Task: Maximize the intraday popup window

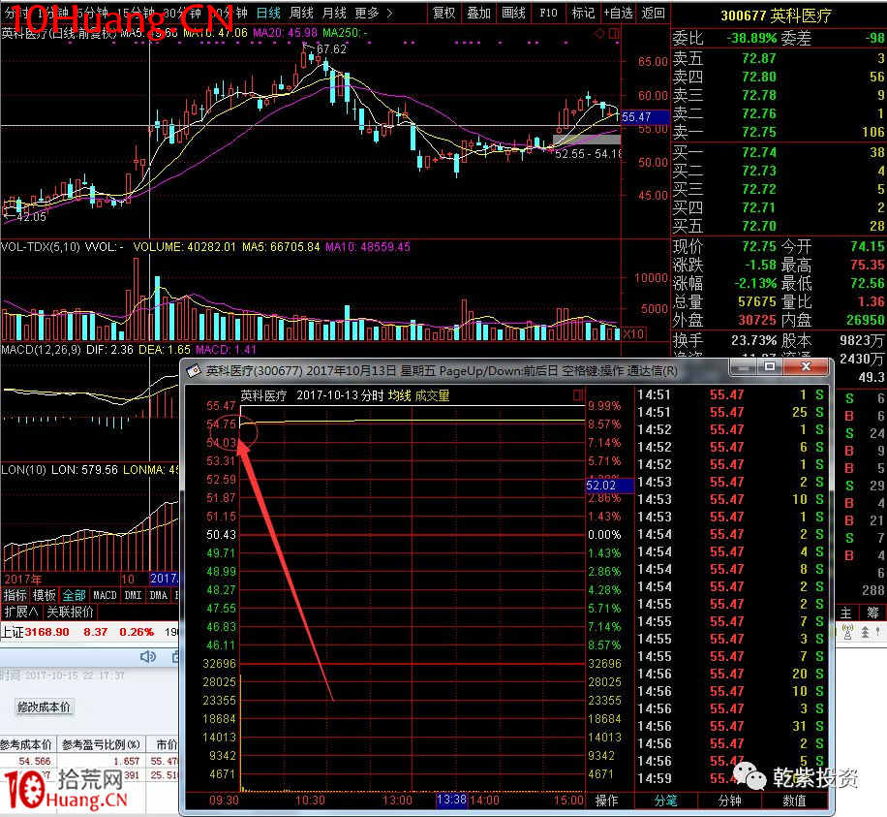Action: [770, 367]
